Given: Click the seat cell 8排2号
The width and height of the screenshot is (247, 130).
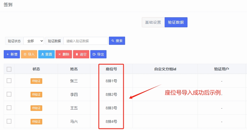Looking at the screenshot, I should [111, 94].
